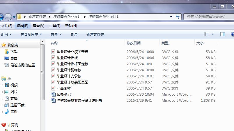Click the 新建文件夹 toolbar button
This screenshot has height=131, width=234.
click(x=95, y=34)
